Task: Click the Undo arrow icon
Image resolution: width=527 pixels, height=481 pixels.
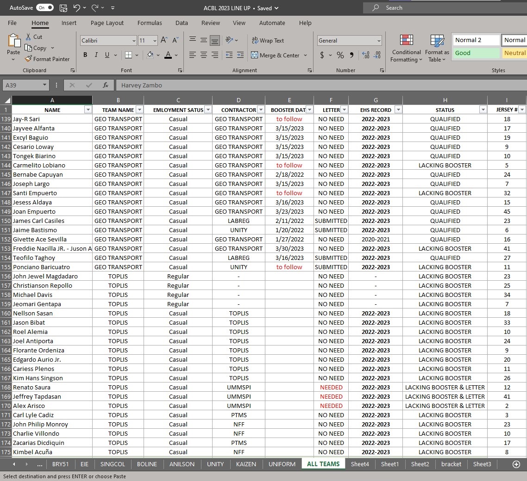Action: click(x=76, y=8)
